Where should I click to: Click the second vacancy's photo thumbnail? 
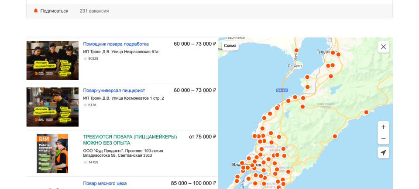(52, 107)
